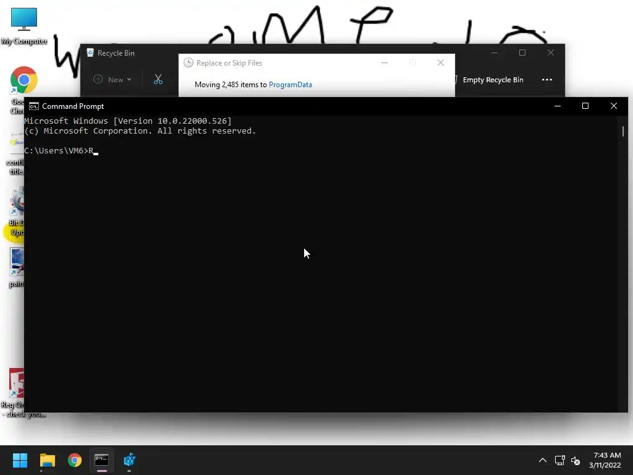Screen dimensions: 633x475
Task: Open the clock showing 7:43 AM
Action: click(x=605, y=460)
